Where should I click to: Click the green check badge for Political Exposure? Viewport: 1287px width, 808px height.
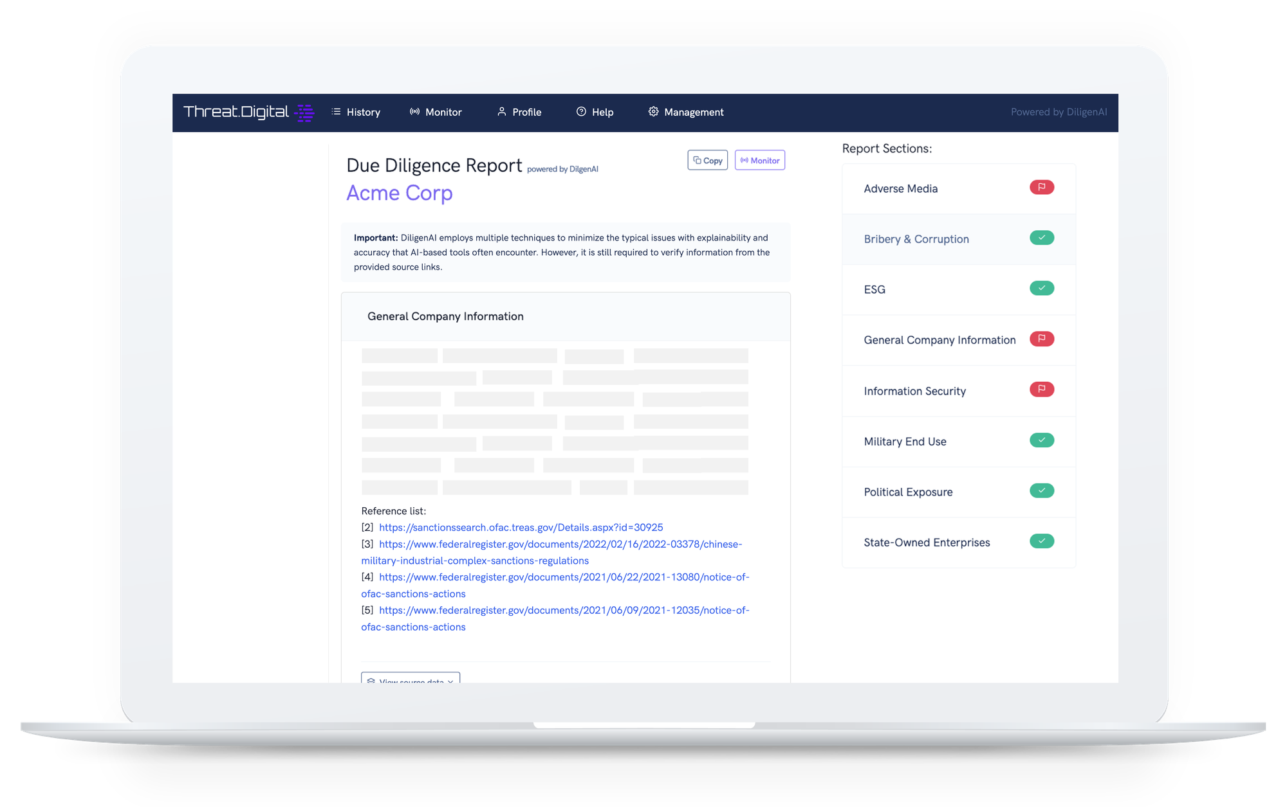1041,491
